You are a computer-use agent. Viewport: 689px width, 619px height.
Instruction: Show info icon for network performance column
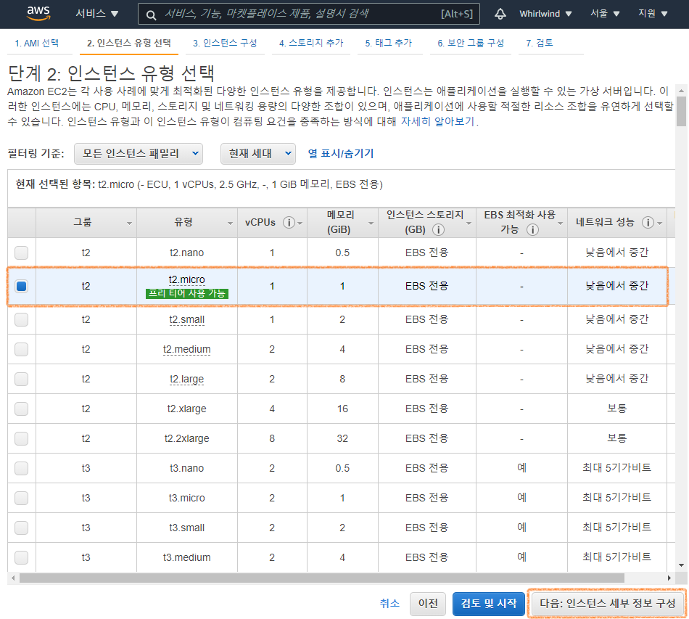pyautogui.click(x=648, y=223)
